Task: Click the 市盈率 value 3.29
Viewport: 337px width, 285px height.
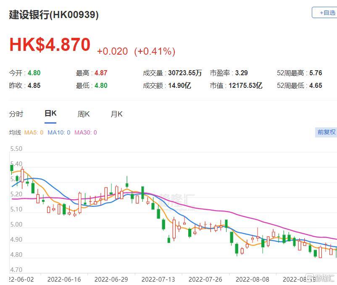Action: (241, 73)
